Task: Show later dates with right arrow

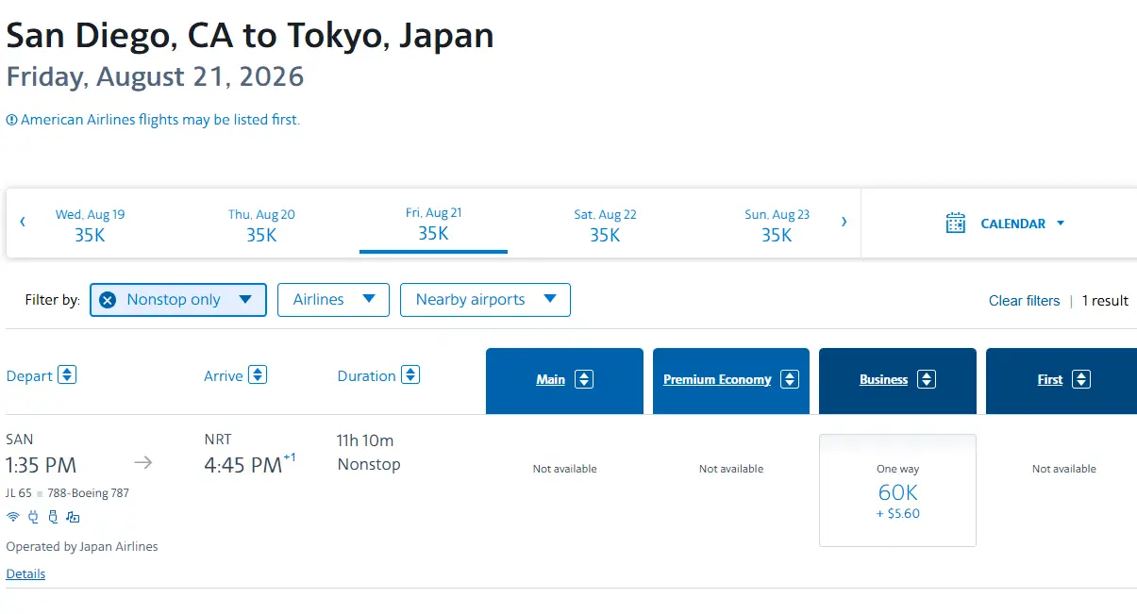Action: 844,223
